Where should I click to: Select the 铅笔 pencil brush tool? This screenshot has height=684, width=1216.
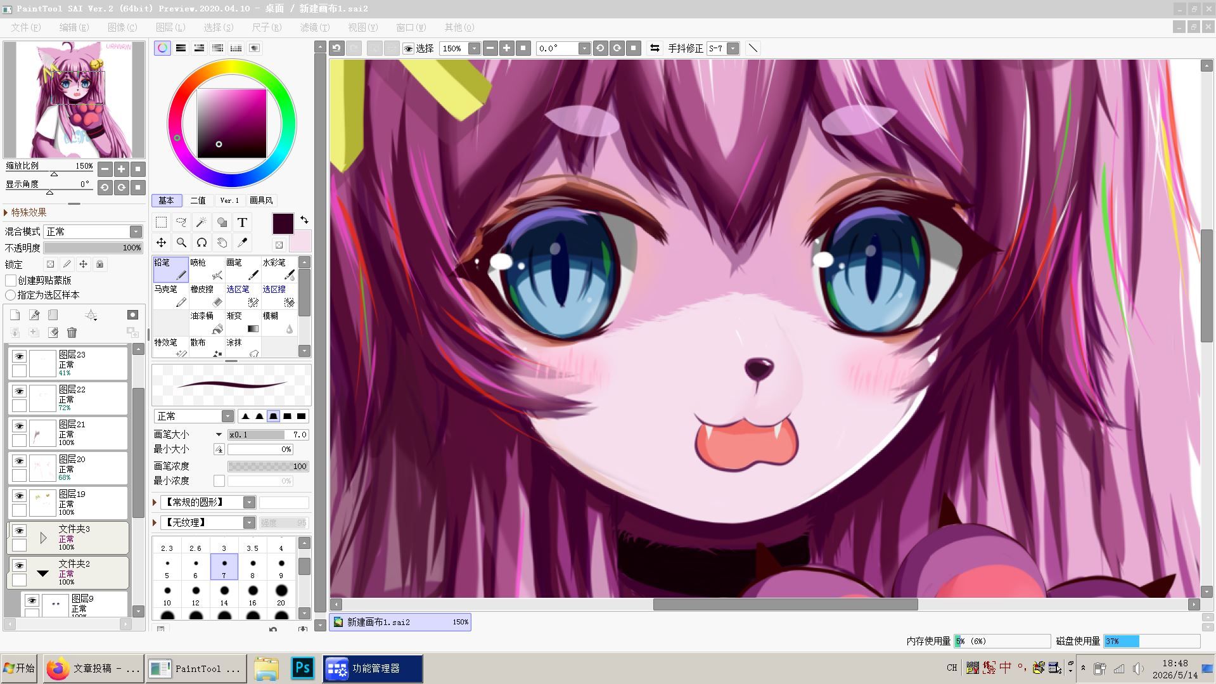[170, 269]
